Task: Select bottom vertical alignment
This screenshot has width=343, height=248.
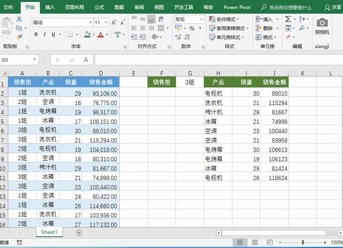Action: coord(151,19)
